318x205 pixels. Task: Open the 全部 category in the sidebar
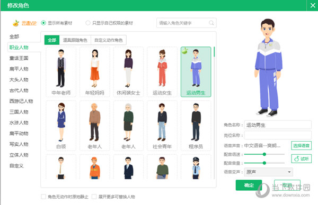coord(14,36)
